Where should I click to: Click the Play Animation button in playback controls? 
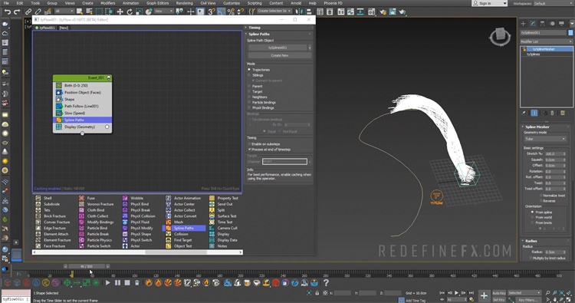(x=457, y=293)
